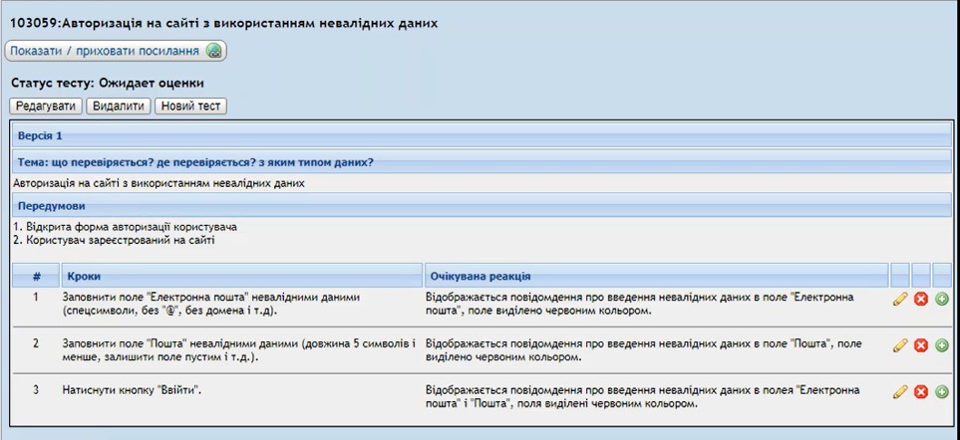Image resolution: width=960 pixels, height=440 pixels.
Task: Click green plus icon in step 3 row
Action: click(x=942, y=391)
